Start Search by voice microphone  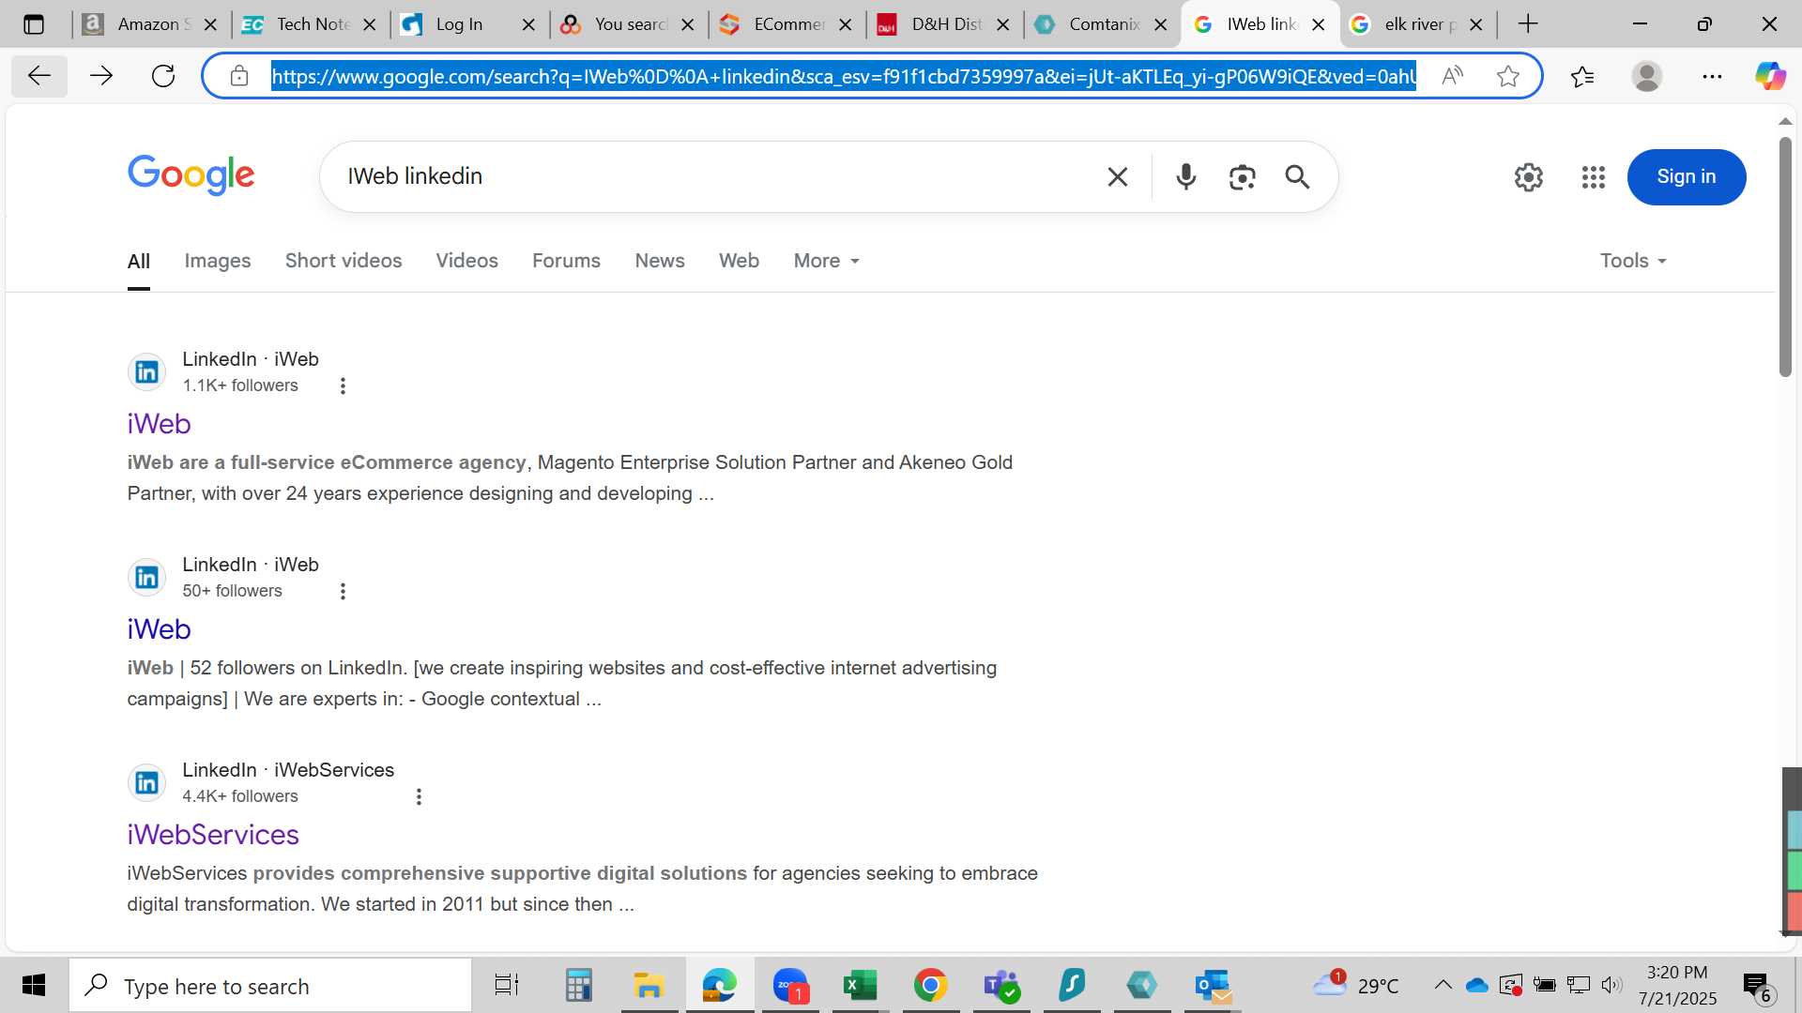click(x=1186, y=176)
